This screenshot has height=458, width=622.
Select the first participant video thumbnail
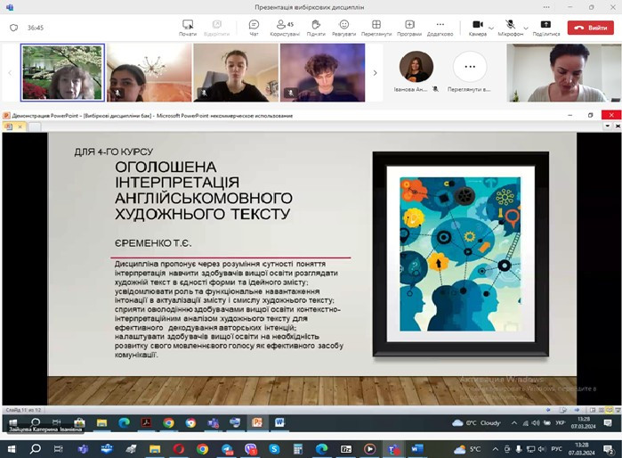coord(62,72)
